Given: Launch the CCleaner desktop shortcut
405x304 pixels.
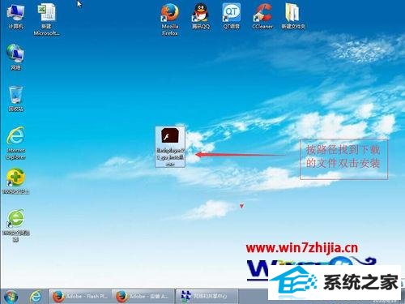Looking at the screenshot, I should (x=262, y=15).
